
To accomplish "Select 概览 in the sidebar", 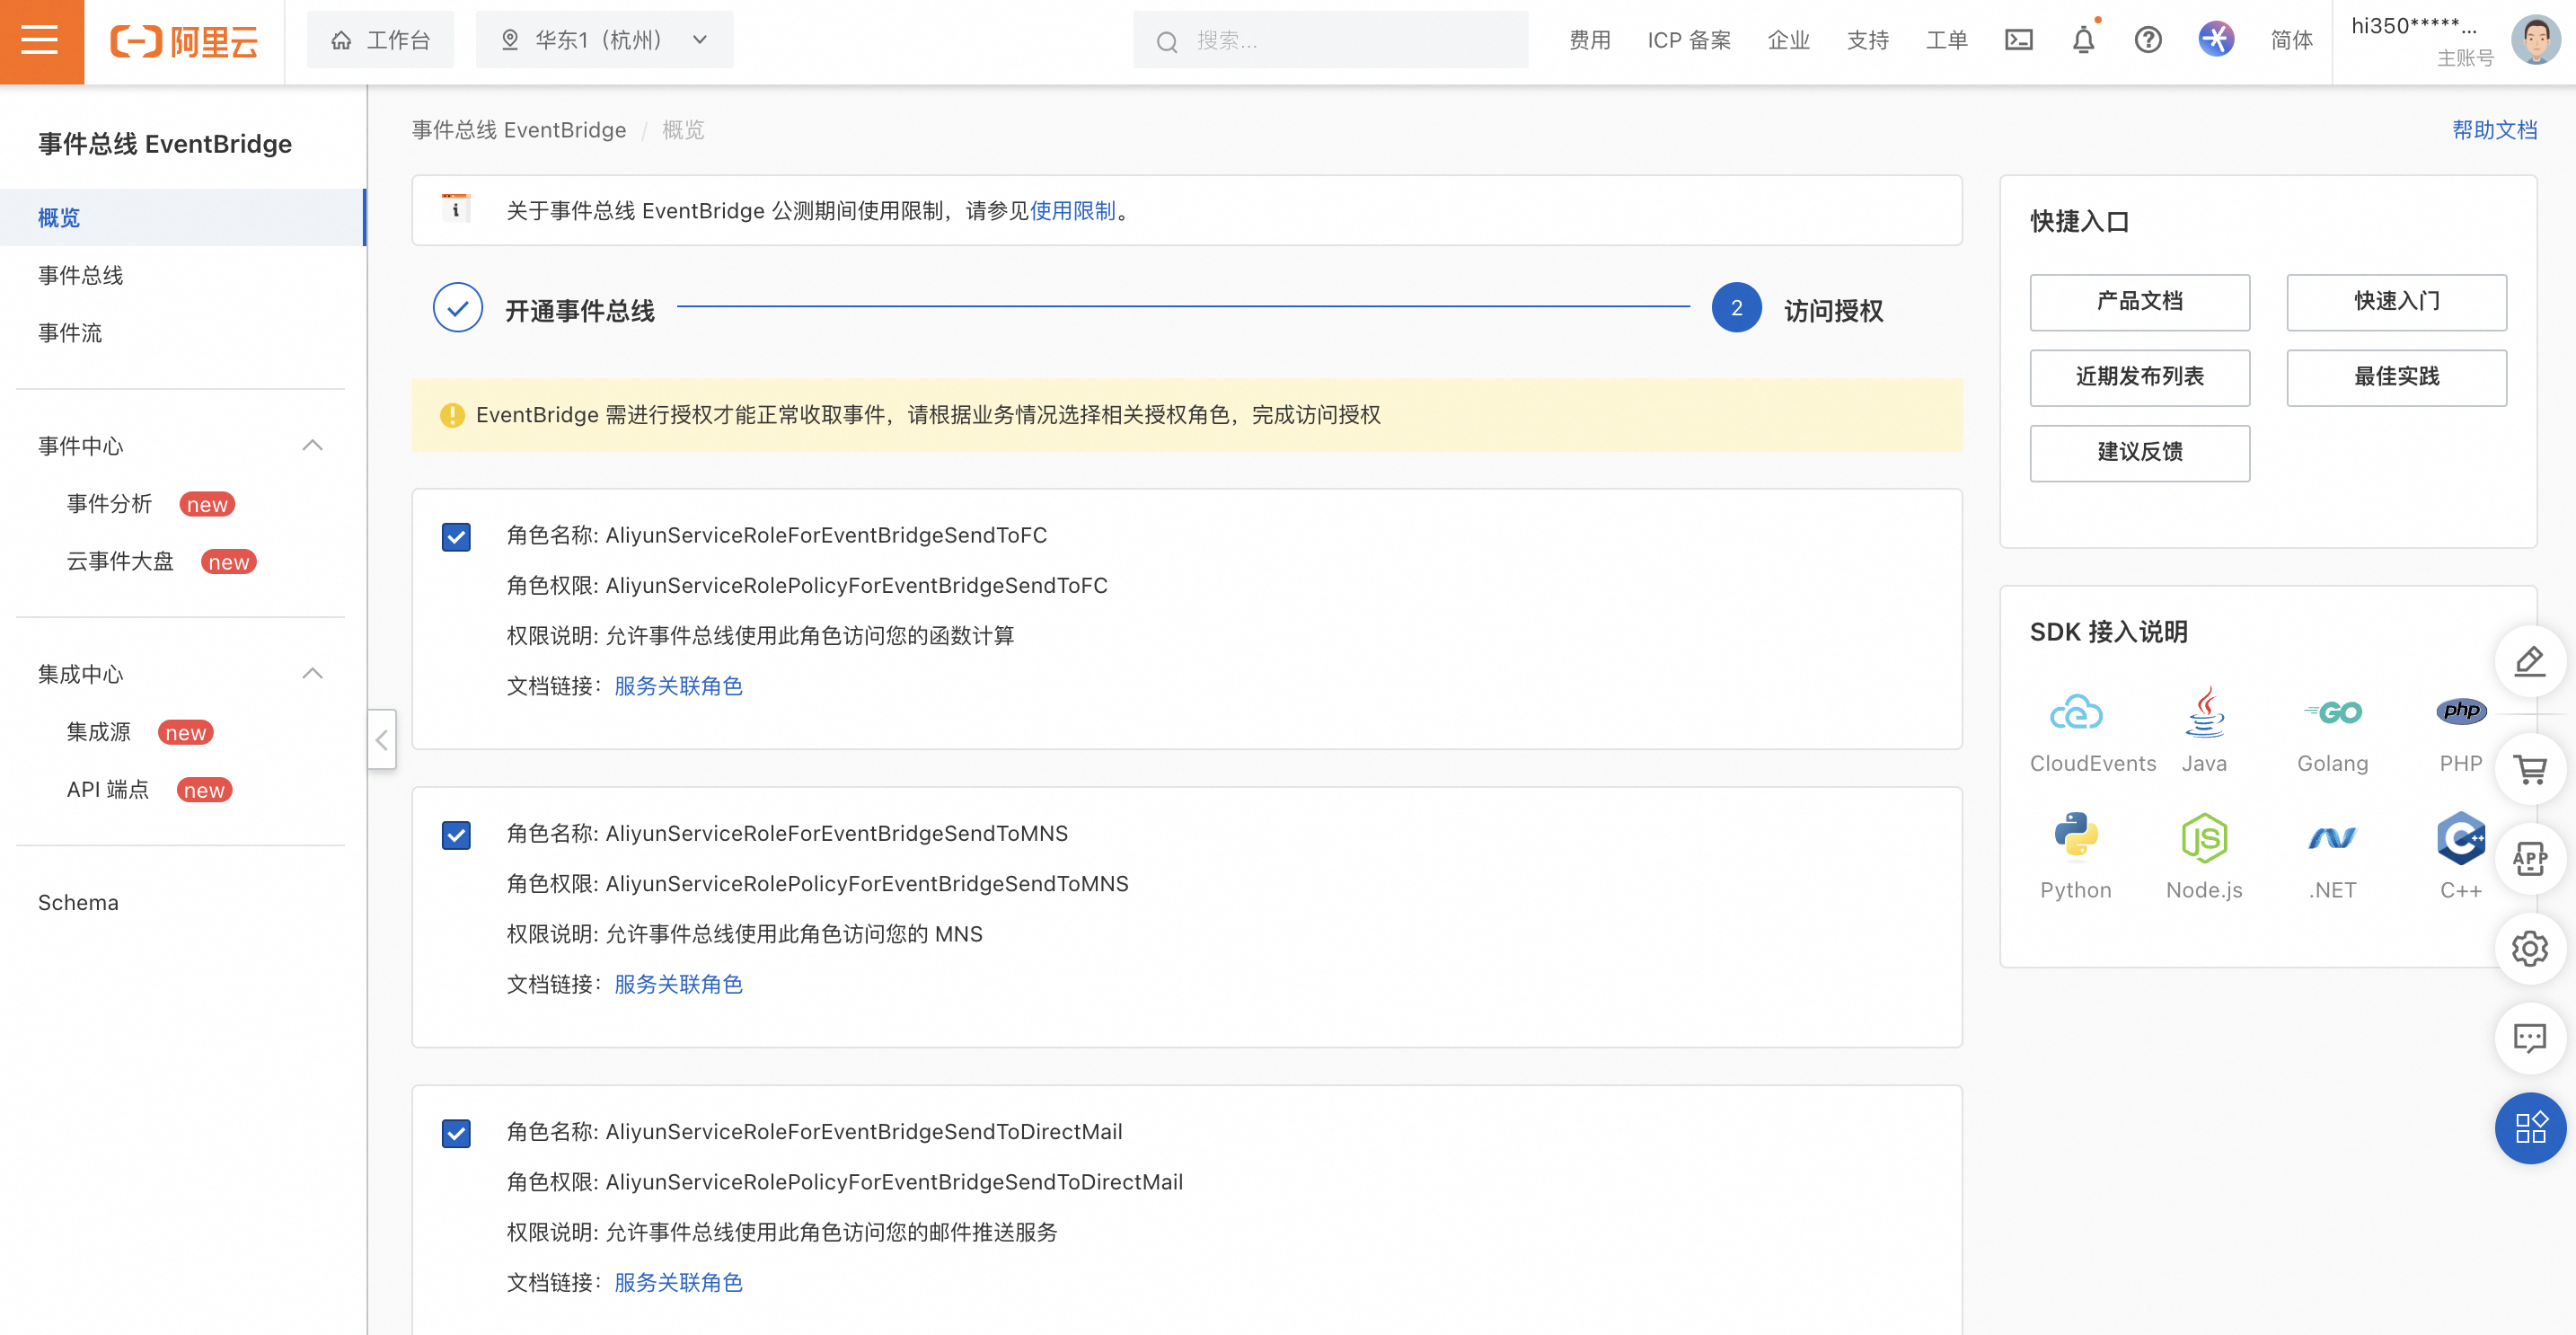I will tap(182, 217).
